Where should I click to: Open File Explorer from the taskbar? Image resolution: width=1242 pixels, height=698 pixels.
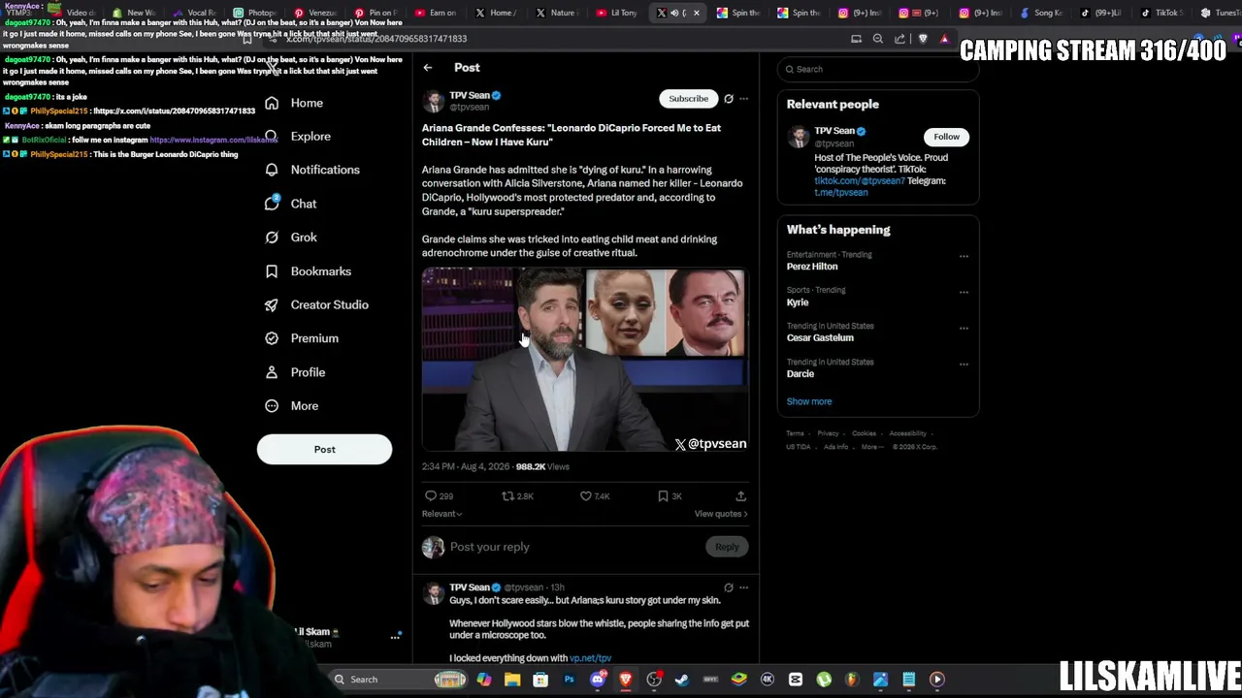512,680
